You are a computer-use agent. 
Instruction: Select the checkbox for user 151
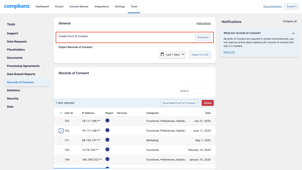point(61,140)
